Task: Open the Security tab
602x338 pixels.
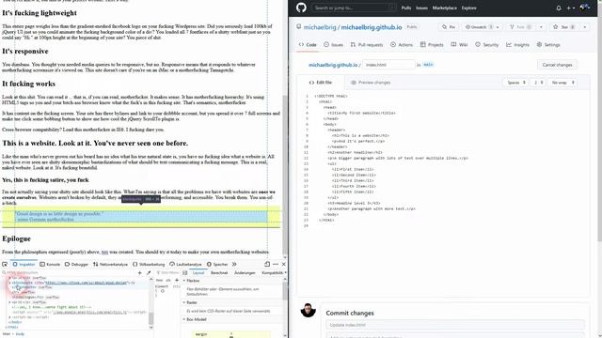Action: [x=486, y=45]
